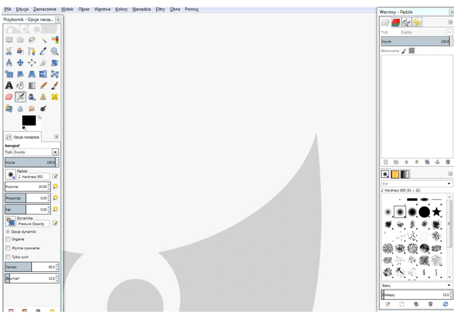Toggle the Proporcje dynamics link icon
The height and width of the screenshot is (317, 457).
[55, 198]
